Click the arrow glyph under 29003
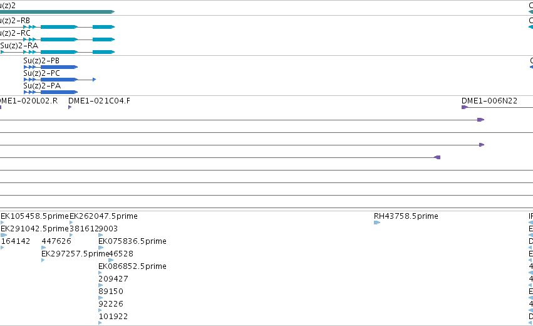 click(101, 235)
